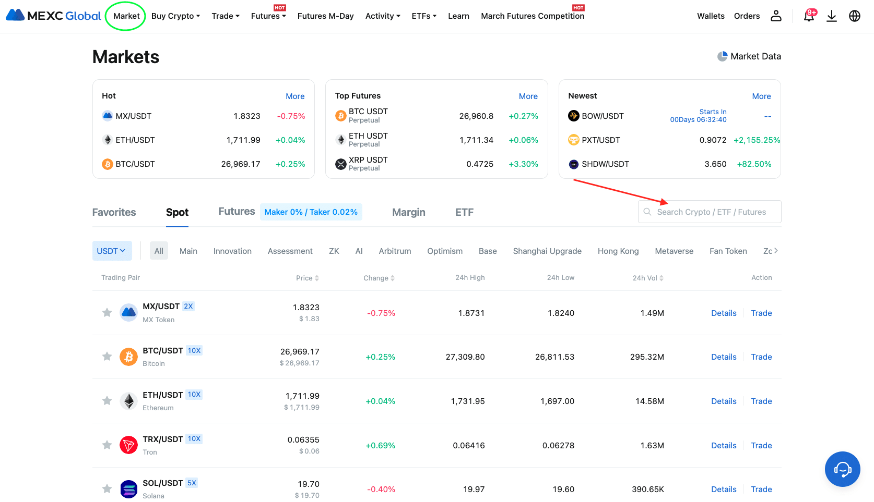Open the user account profile icon

pos(776,16)
